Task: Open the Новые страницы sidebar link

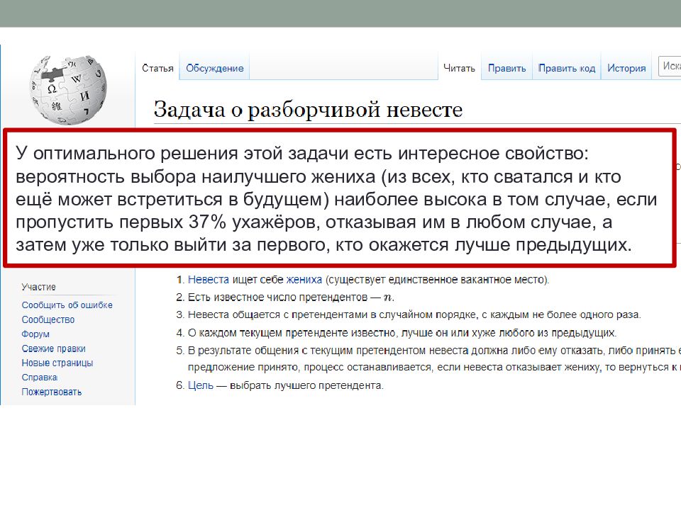Action: [x=57, y=363]
